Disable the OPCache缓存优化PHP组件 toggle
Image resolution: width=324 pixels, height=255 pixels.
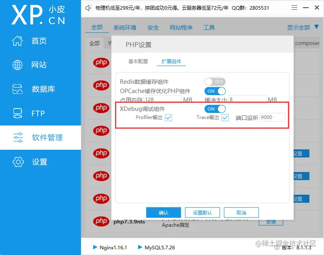[x=215, y=91]
